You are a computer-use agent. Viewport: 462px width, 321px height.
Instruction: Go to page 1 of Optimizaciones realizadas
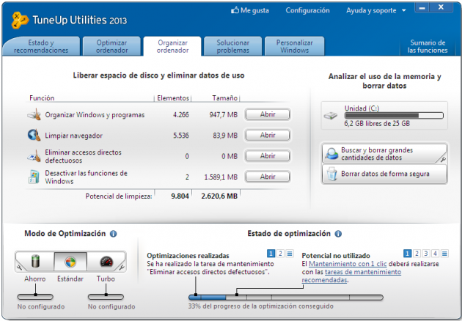click(x=271, y=254)
